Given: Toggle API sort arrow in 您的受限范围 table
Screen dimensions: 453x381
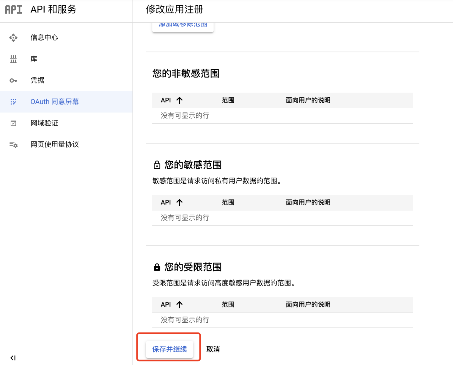Looking at the screenshot, I should click(180, 305).
